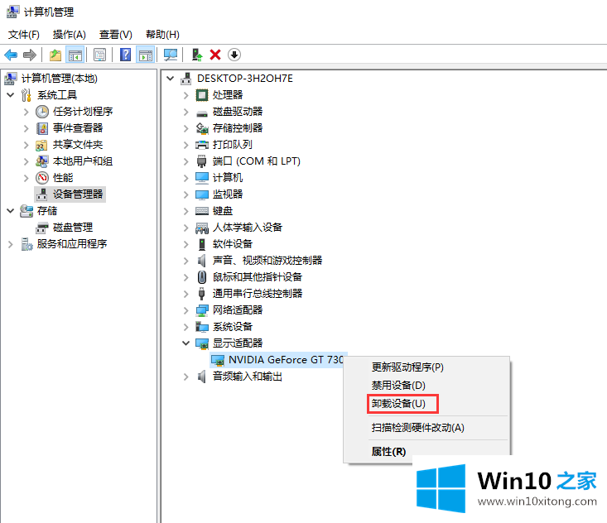
Task: Click the 磁盘管理 disk management icon
Action: click(x=41, y=228)
